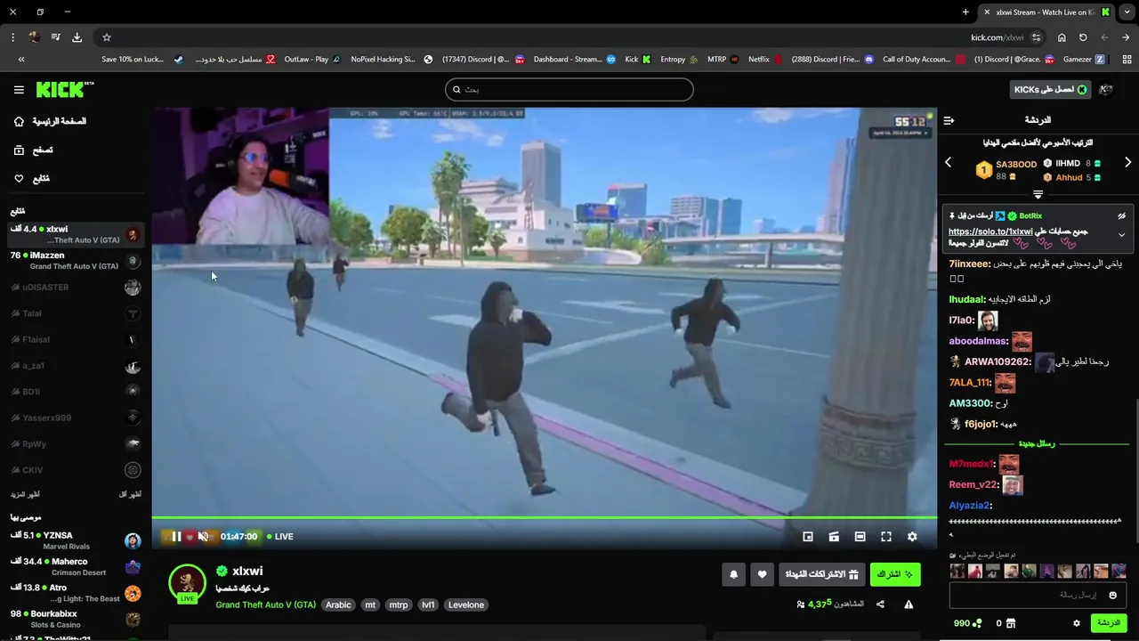Open the chat shop icon

click(1011, 623)
